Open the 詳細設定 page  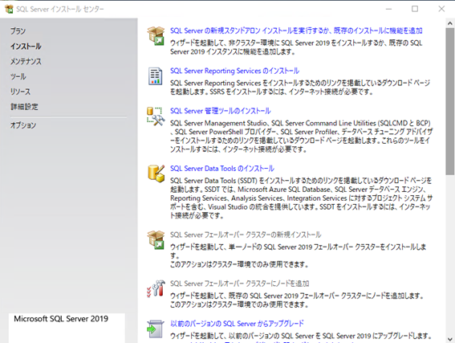[24, 107]
